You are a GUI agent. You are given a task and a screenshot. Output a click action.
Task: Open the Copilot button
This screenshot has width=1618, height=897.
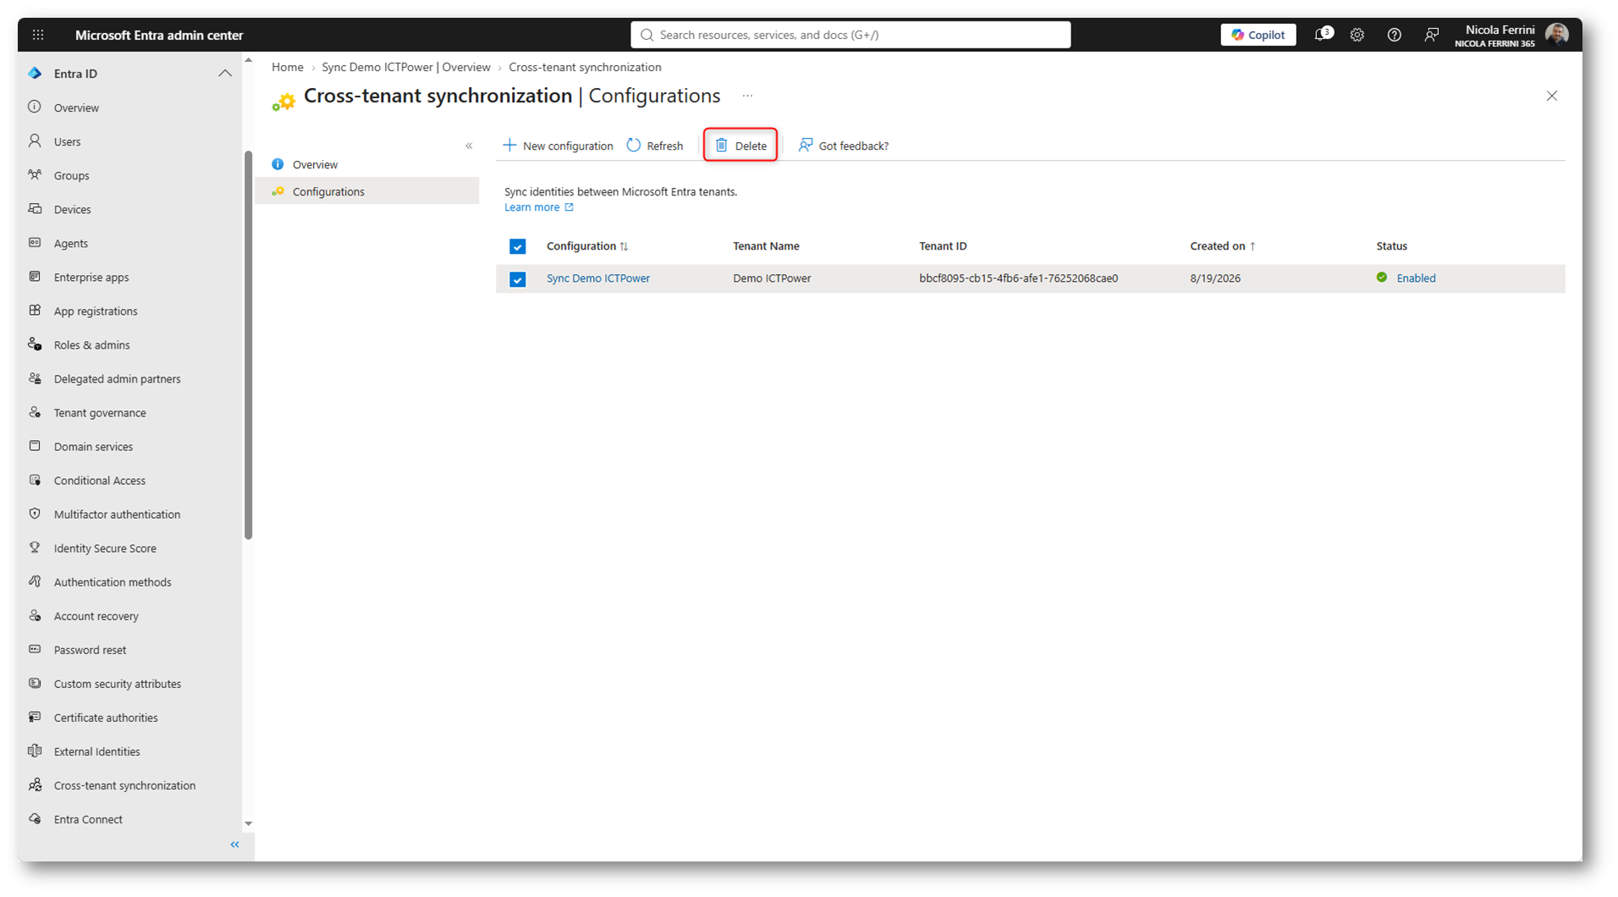pos(1258,35)
